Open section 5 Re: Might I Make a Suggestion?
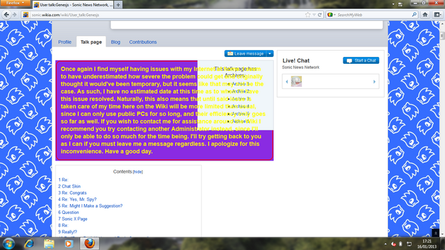445x250 pixels. [90, 206]
